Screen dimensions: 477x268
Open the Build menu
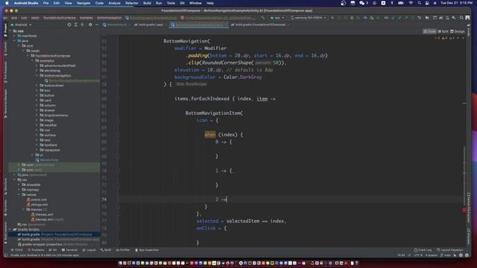click(148, 3)
